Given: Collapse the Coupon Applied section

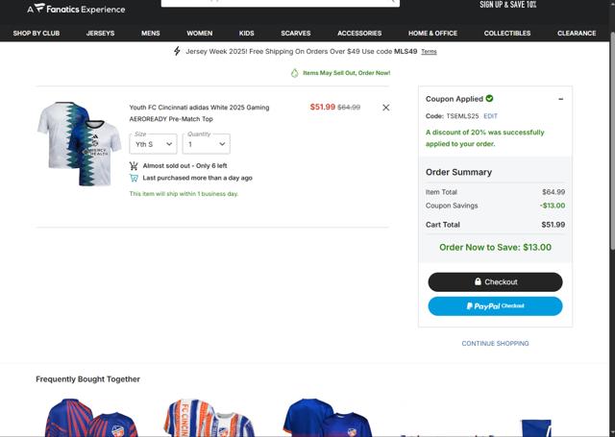Looking at the screenshot, I should (560, 99).
